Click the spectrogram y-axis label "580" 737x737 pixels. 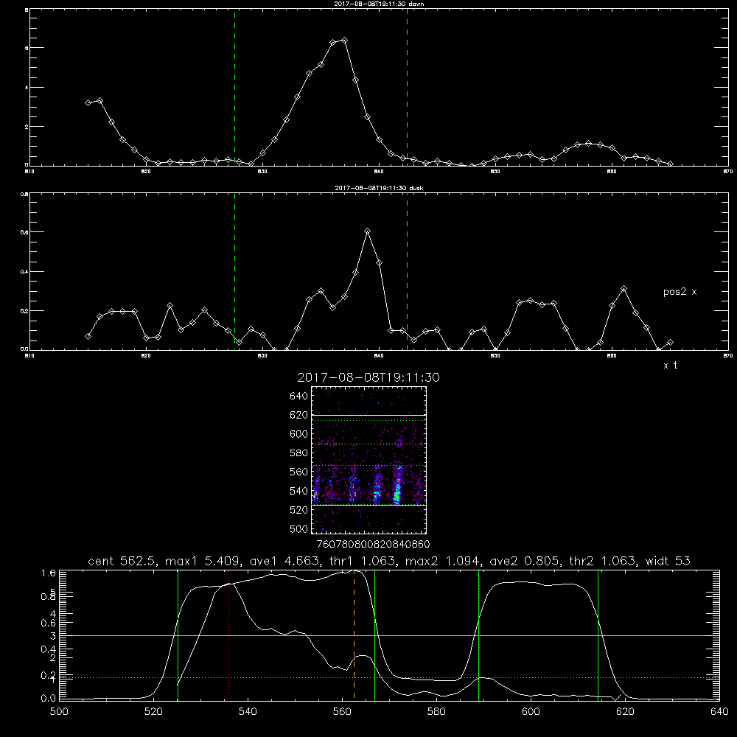tap(298, 453)
